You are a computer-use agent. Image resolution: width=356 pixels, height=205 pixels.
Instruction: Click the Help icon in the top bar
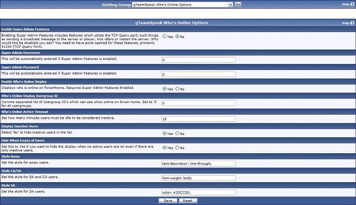click(x=352, y=4)
